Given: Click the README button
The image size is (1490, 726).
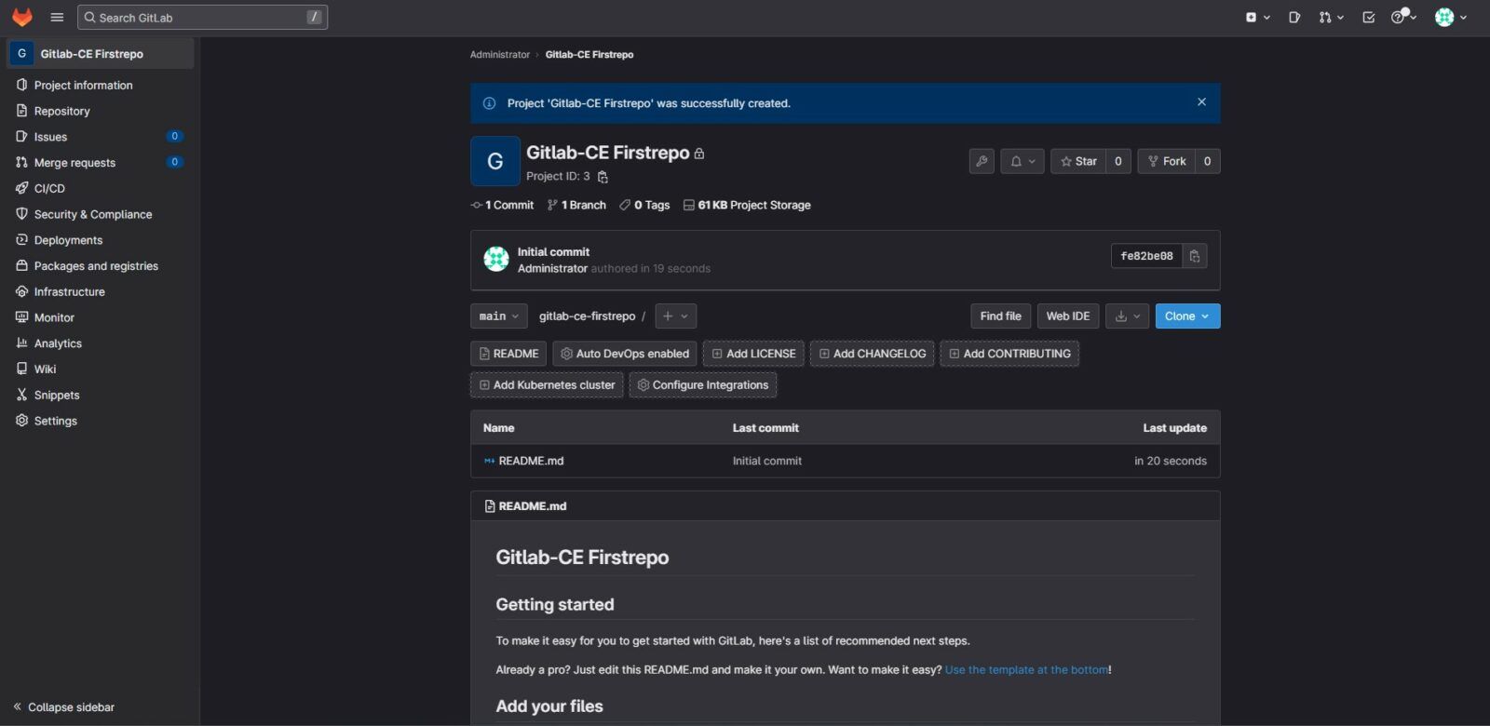Looking at the screenshot, I should pos(508,354).
